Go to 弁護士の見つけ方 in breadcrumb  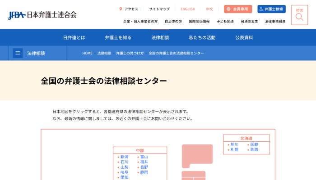coord(130,53)
